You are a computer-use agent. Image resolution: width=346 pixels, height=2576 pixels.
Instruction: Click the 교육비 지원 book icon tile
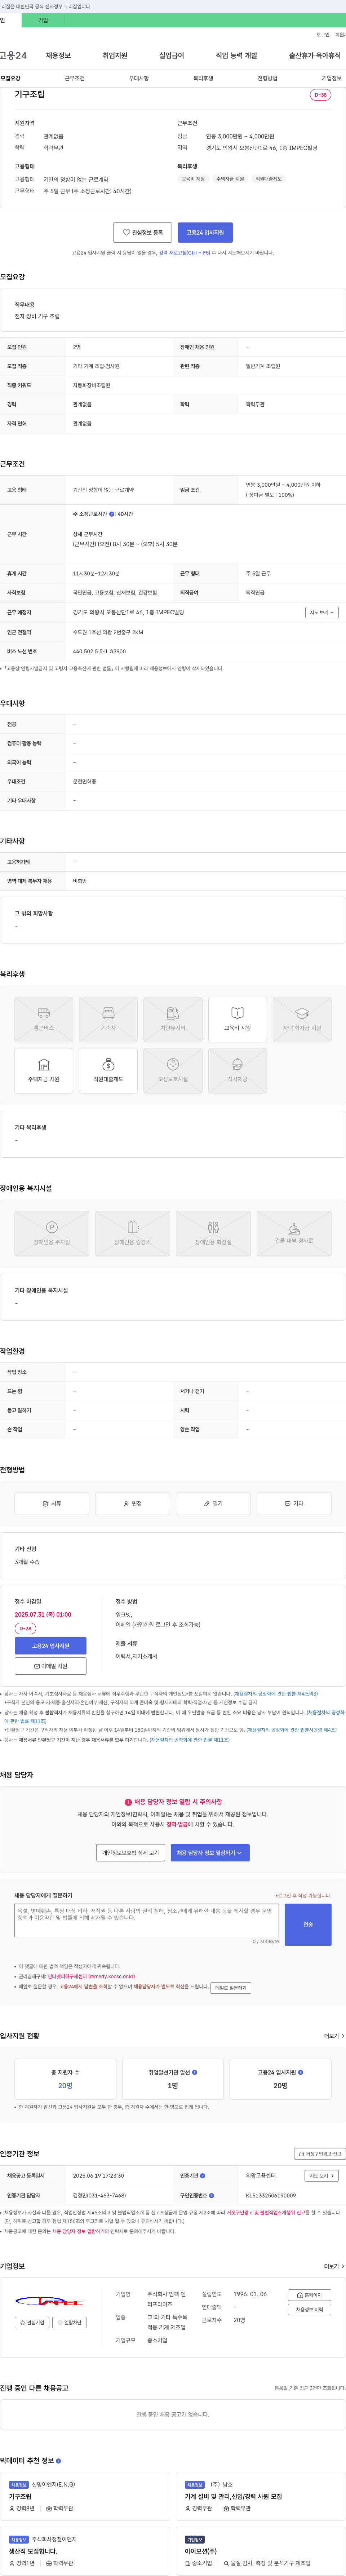237,1019
